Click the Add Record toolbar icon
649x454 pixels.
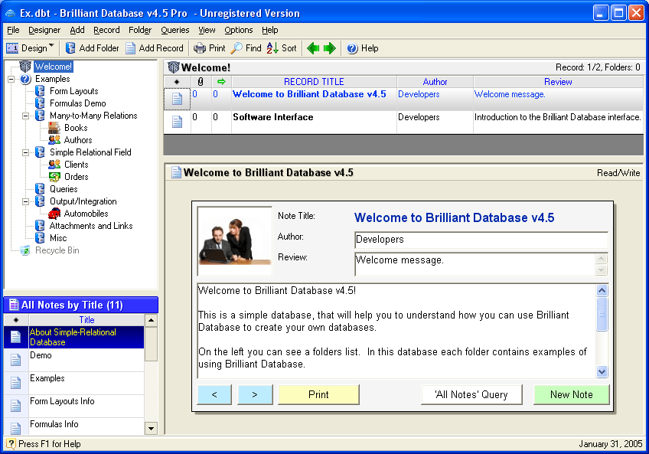click(130, 48)
